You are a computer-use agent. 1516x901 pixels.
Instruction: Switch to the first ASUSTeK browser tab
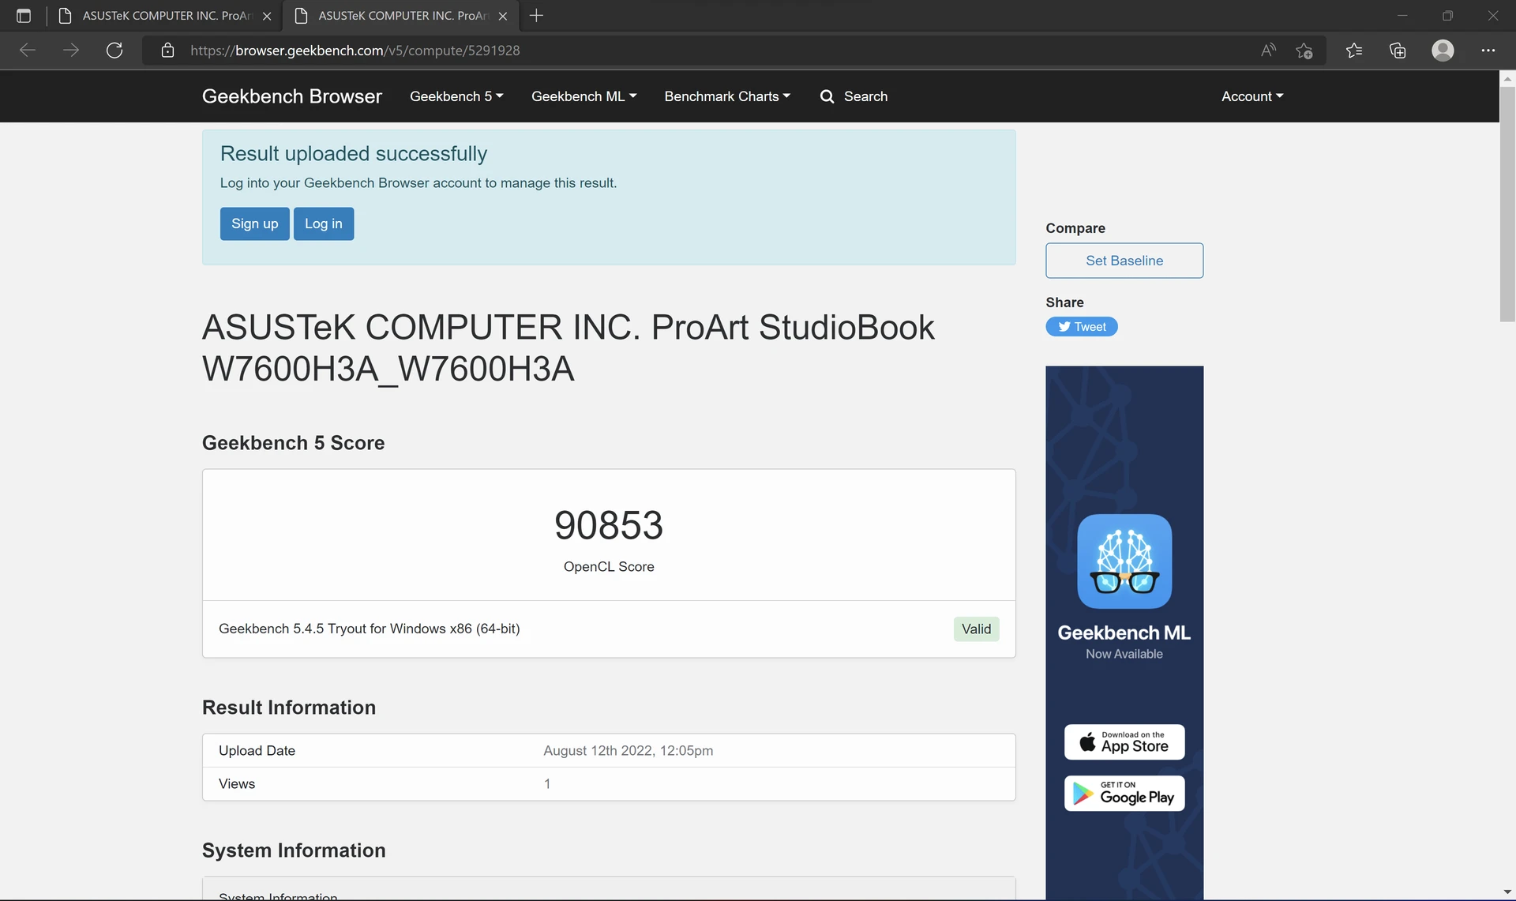coord(166,16)
